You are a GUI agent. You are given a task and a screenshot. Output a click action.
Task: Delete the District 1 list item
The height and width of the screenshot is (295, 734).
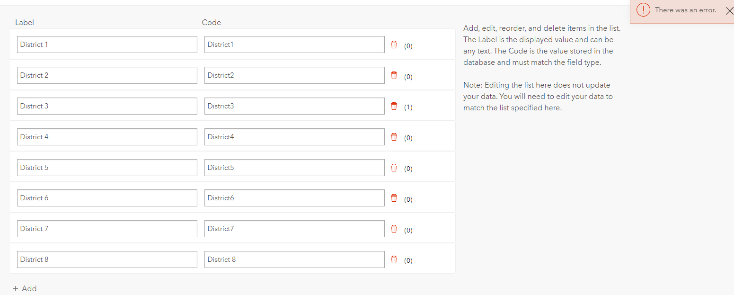pos(394,45)
